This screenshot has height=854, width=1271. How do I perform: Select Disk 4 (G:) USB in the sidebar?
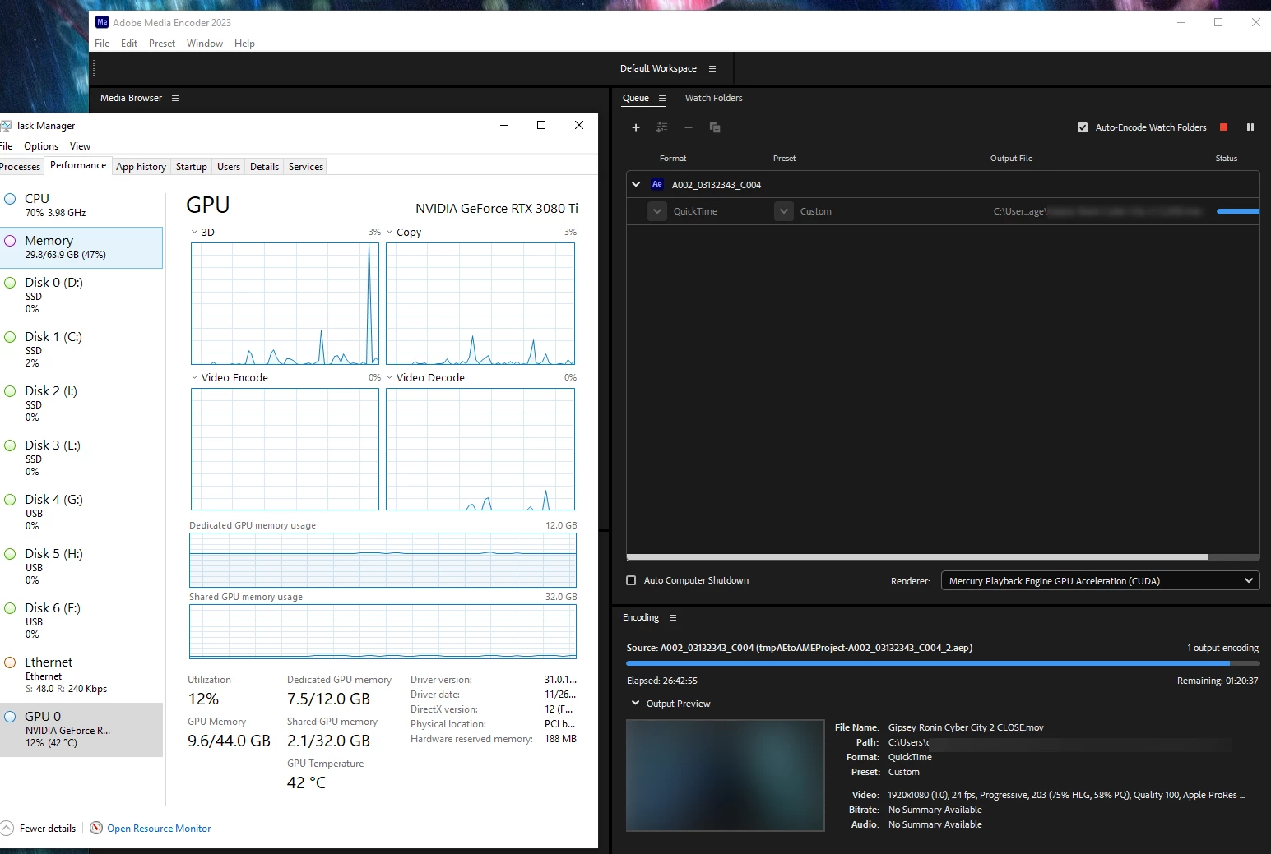[x=81, y=513]
